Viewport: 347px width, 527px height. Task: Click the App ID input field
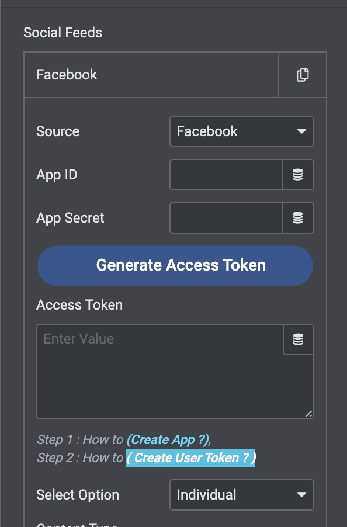click(225, 175)
